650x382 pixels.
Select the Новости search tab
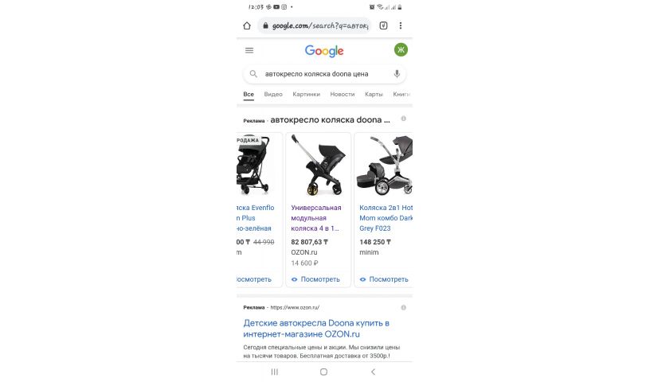click(x=343, y=94)
